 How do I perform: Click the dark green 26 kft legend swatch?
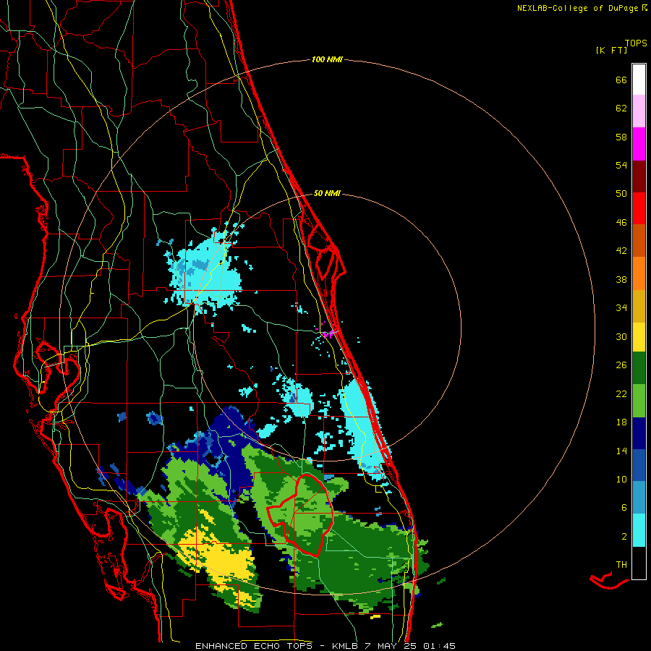(x=639, y=368)
